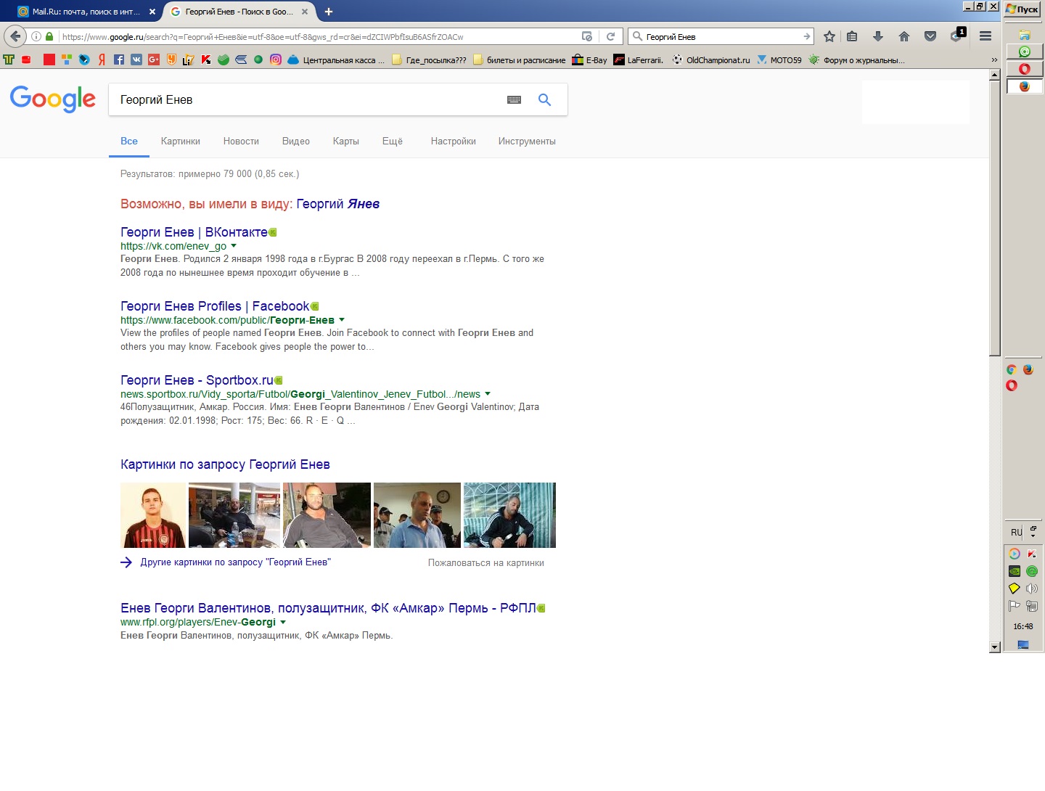Open the Downloads arrow icon
The image size is (1045, 791).
878,36
